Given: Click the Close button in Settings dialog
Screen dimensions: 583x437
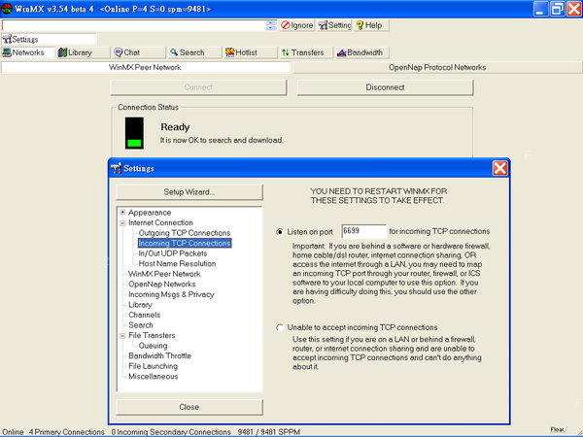Looking at the screenshot, I should click(x=189, y=407).
